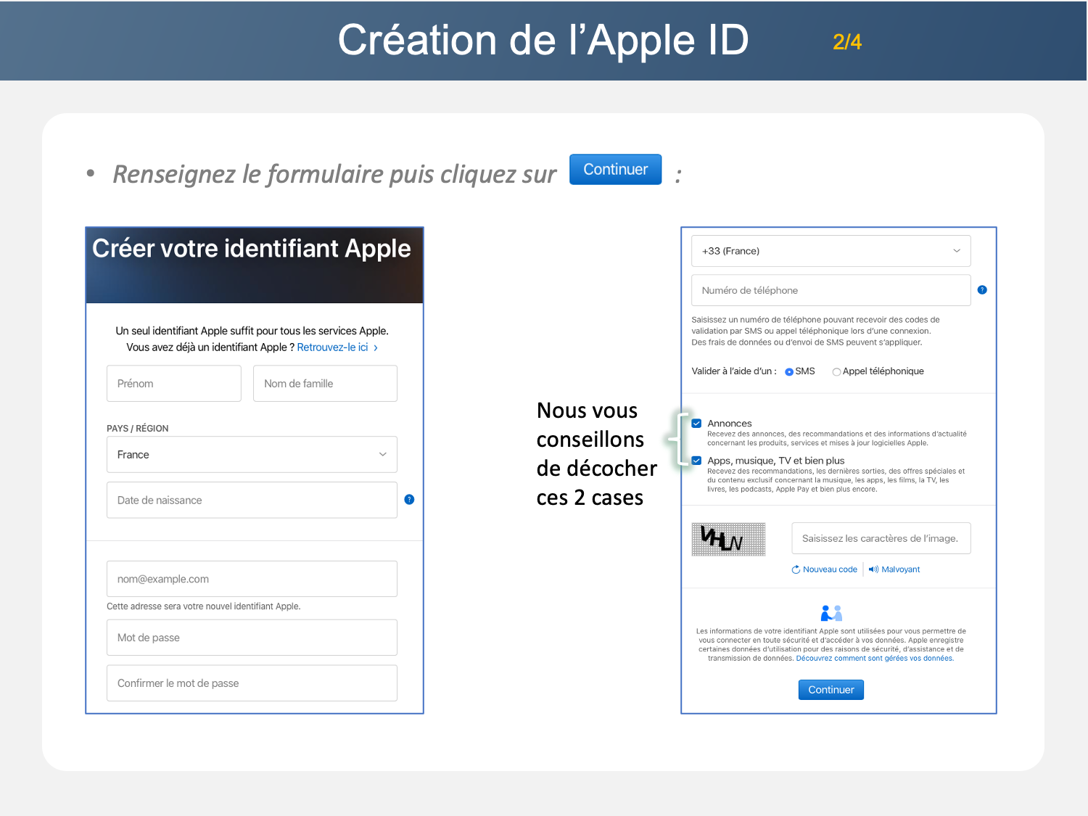Screen dimensions: 1088x816
Task: Open the France country dropdown
Action: click(252, 455)
